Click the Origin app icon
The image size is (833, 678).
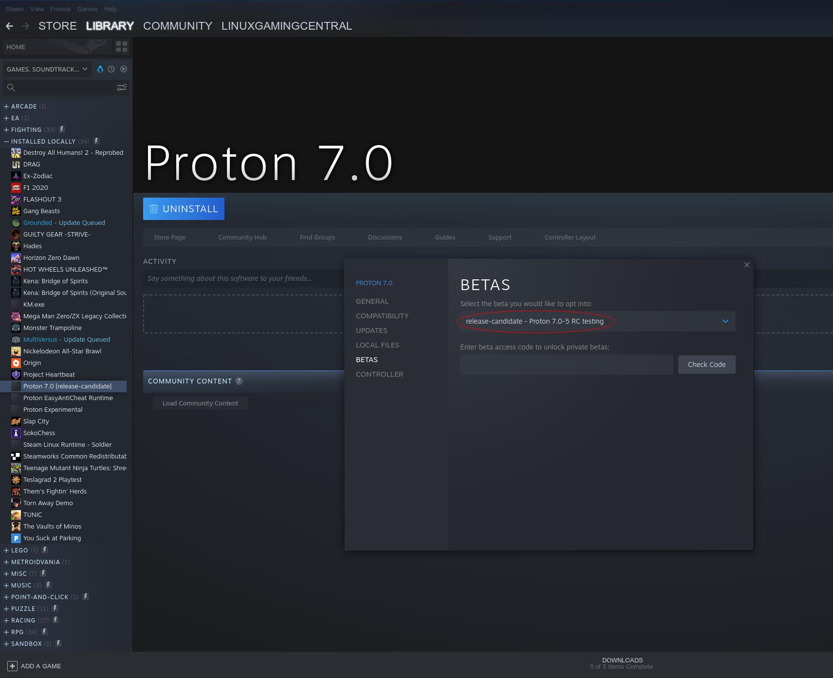[16, 363]
